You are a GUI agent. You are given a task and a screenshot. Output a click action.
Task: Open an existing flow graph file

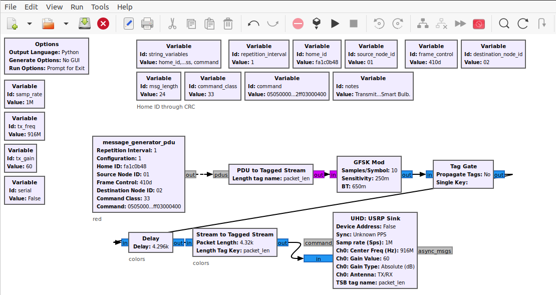click(x=48, y=24)
